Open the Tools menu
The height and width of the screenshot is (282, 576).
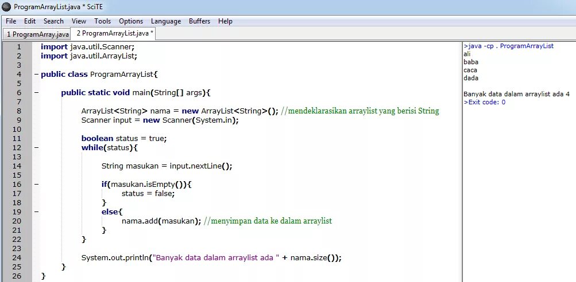click(x=102, y=21)
